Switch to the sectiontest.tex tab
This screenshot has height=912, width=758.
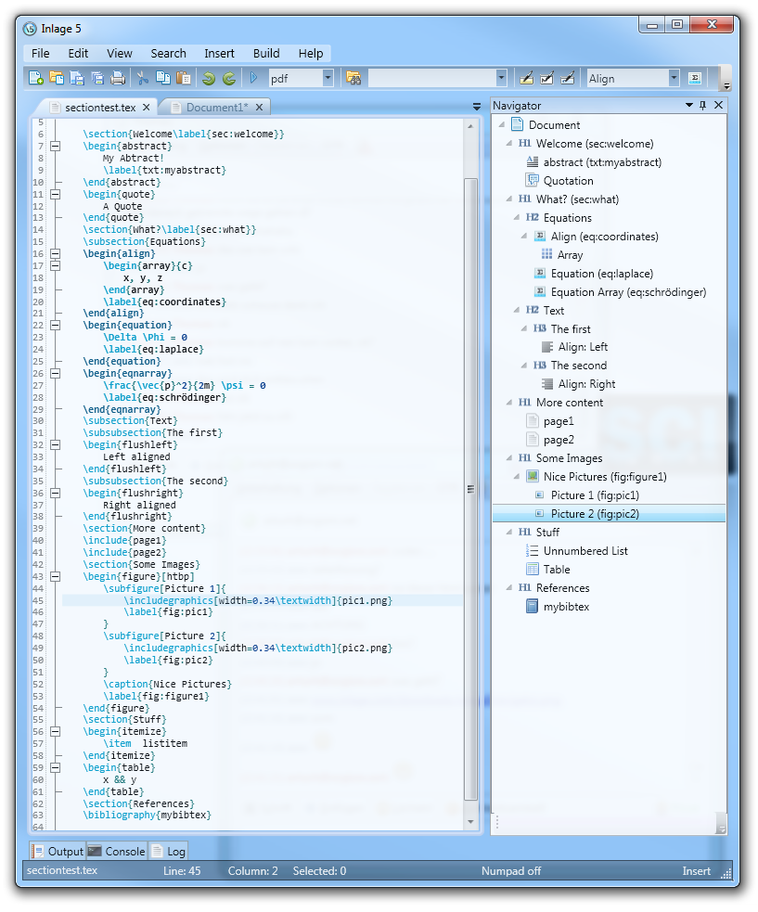99,108
